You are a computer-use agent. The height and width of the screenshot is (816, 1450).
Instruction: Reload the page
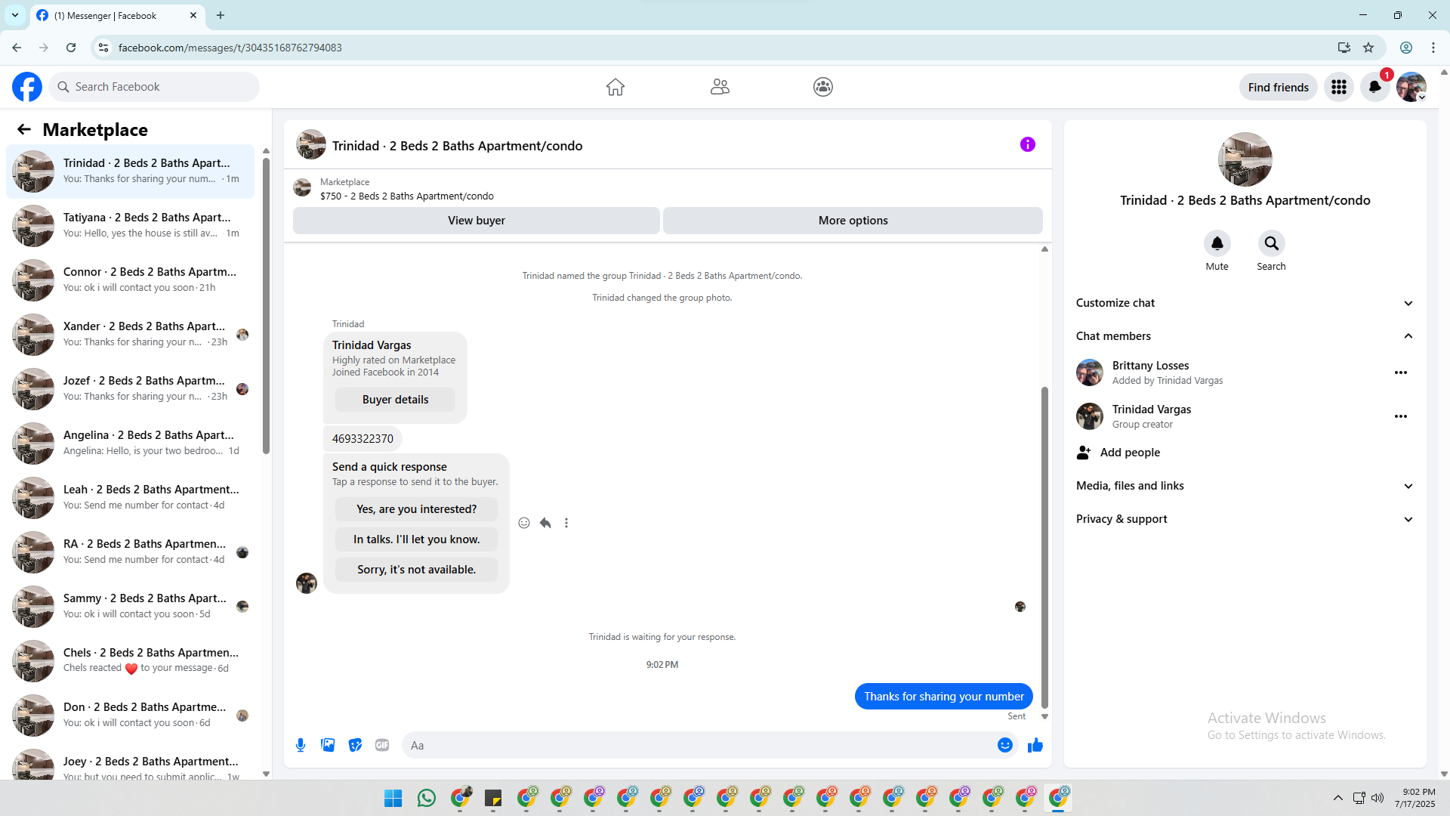[x=71, y=48]
